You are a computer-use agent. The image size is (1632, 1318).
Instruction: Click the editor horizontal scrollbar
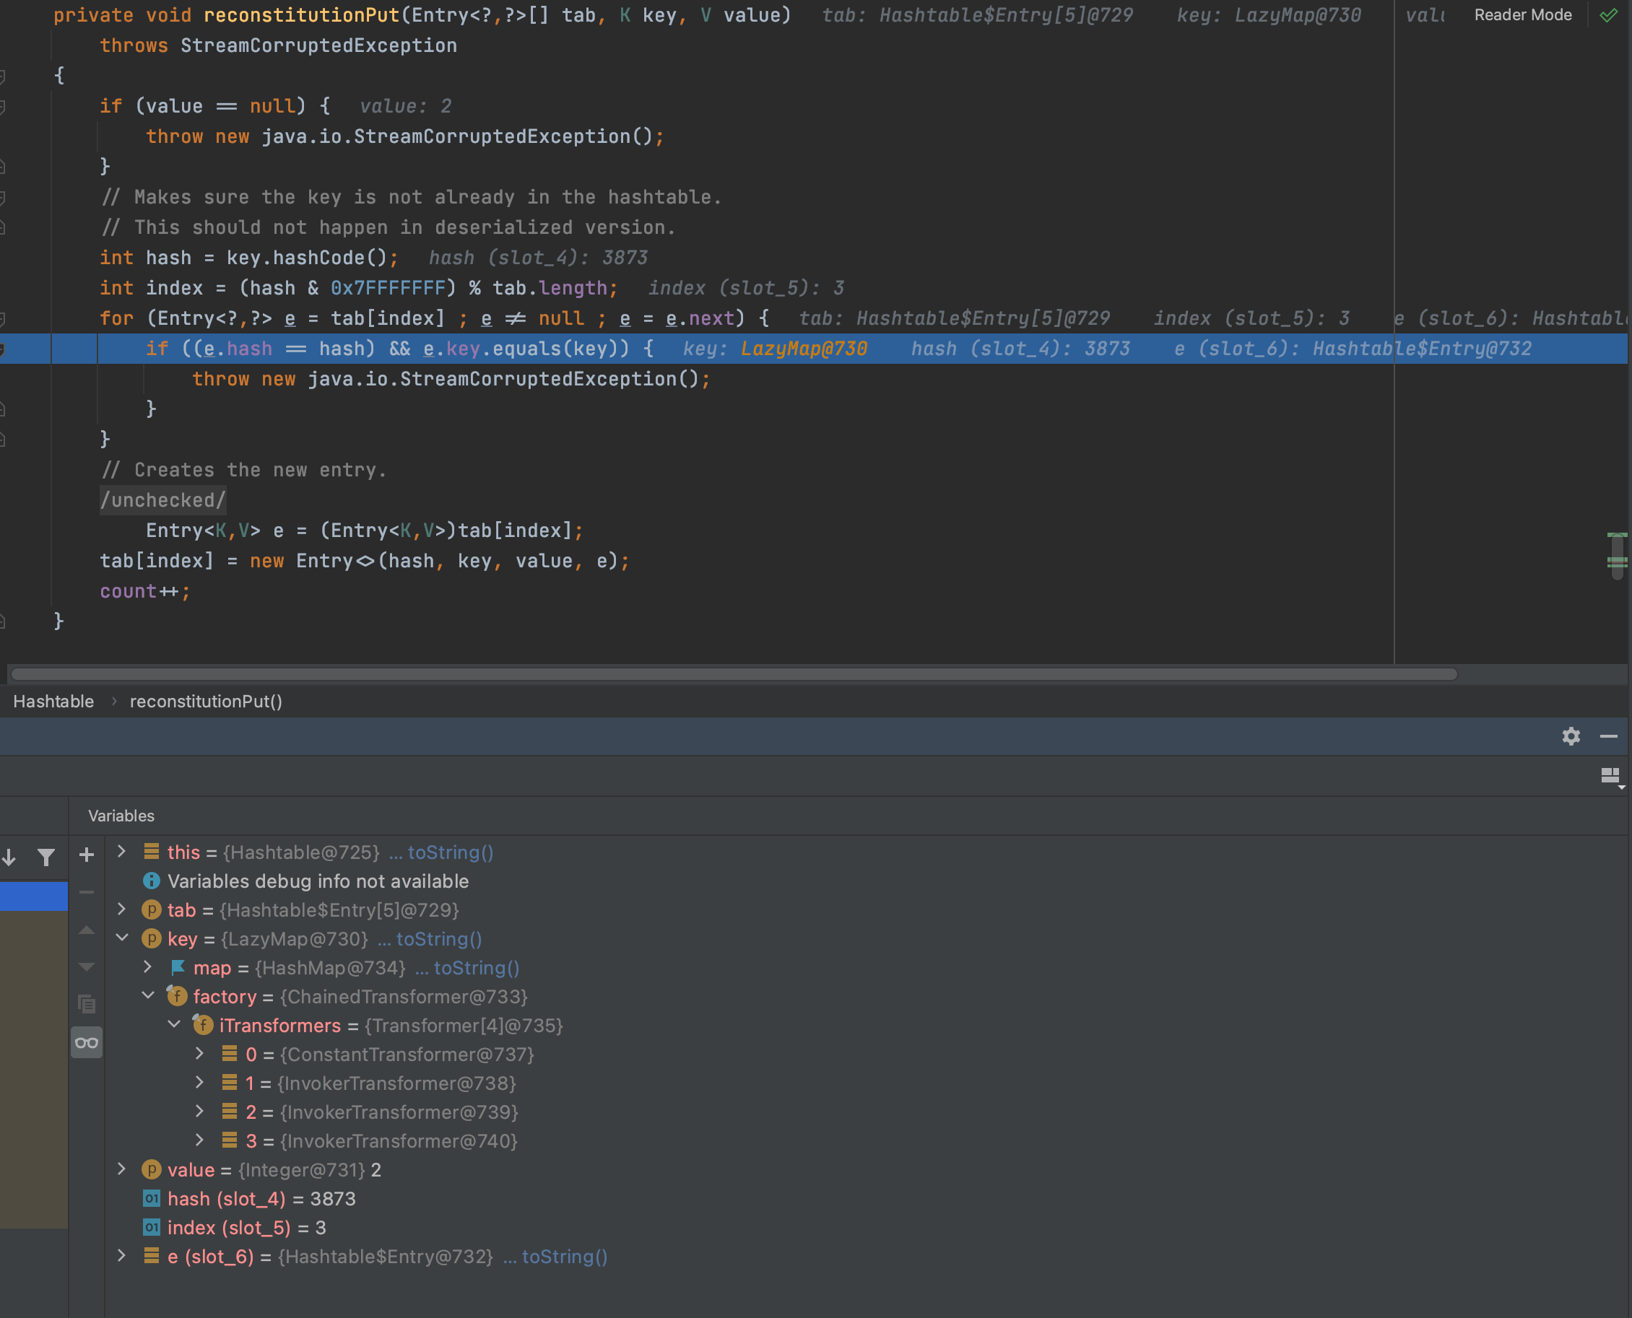click(734, 673)
